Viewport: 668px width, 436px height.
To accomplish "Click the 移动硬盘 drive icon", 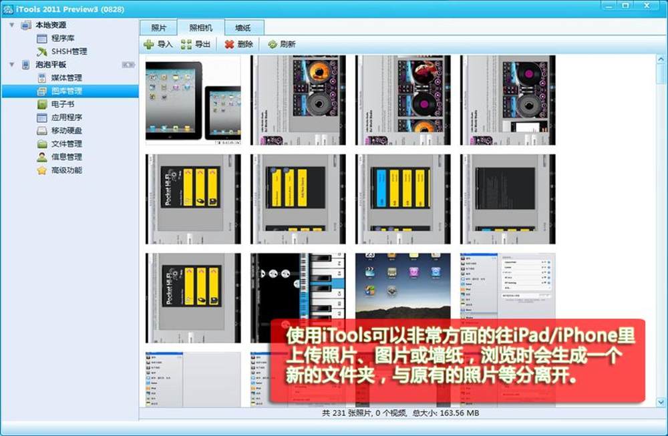I will pyautogui.click(x=41, y=131).
